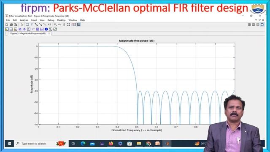Show the Magnitude Response analysis
The height and width of the screenshot is (152, 270).
(7, 29)
